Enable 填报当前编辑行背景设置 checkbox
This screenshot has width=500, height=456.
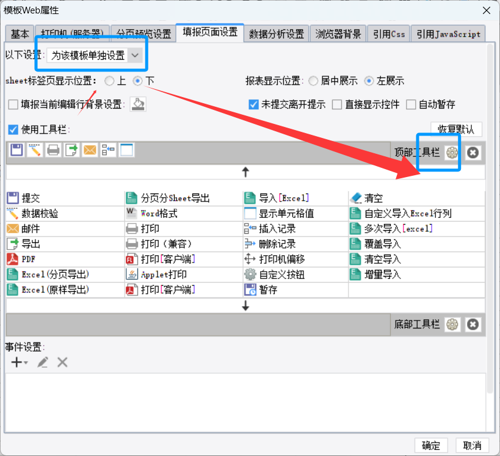(x=13, y=104)
